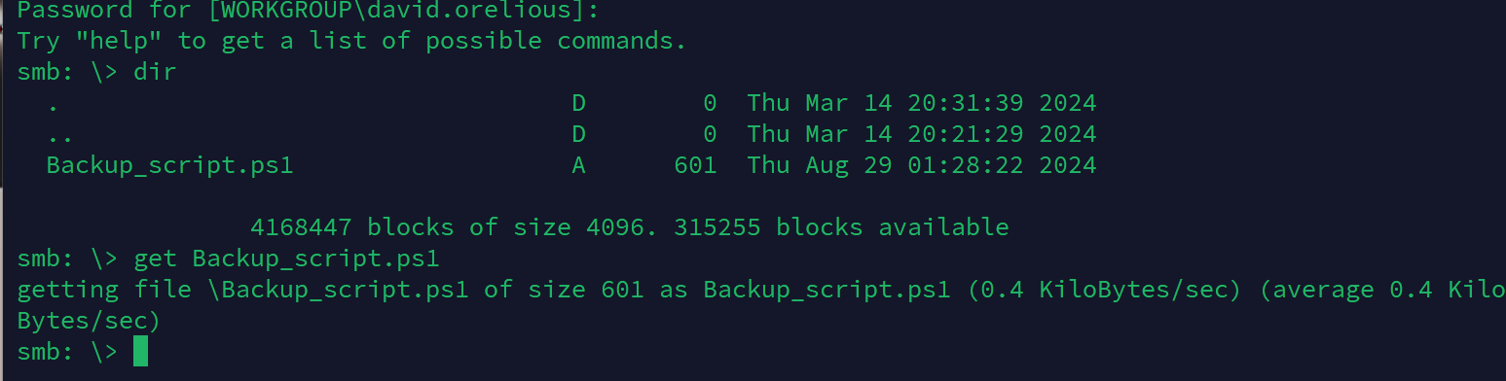The image size is (1506, 381).
Task: Click the last empty smb prompt
Action: 67,352
